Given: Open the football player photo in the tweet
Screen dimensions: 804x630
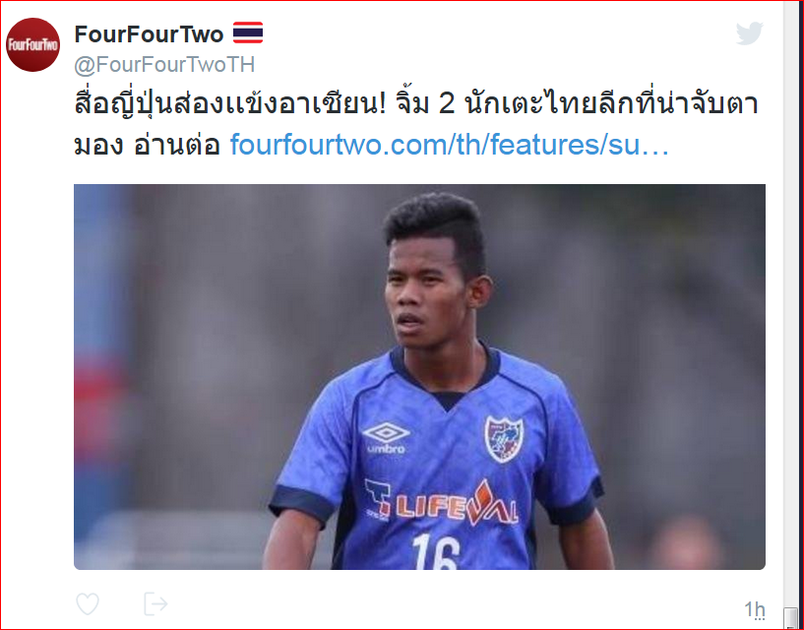Looking at the screenshot, I should coord(419,377).
